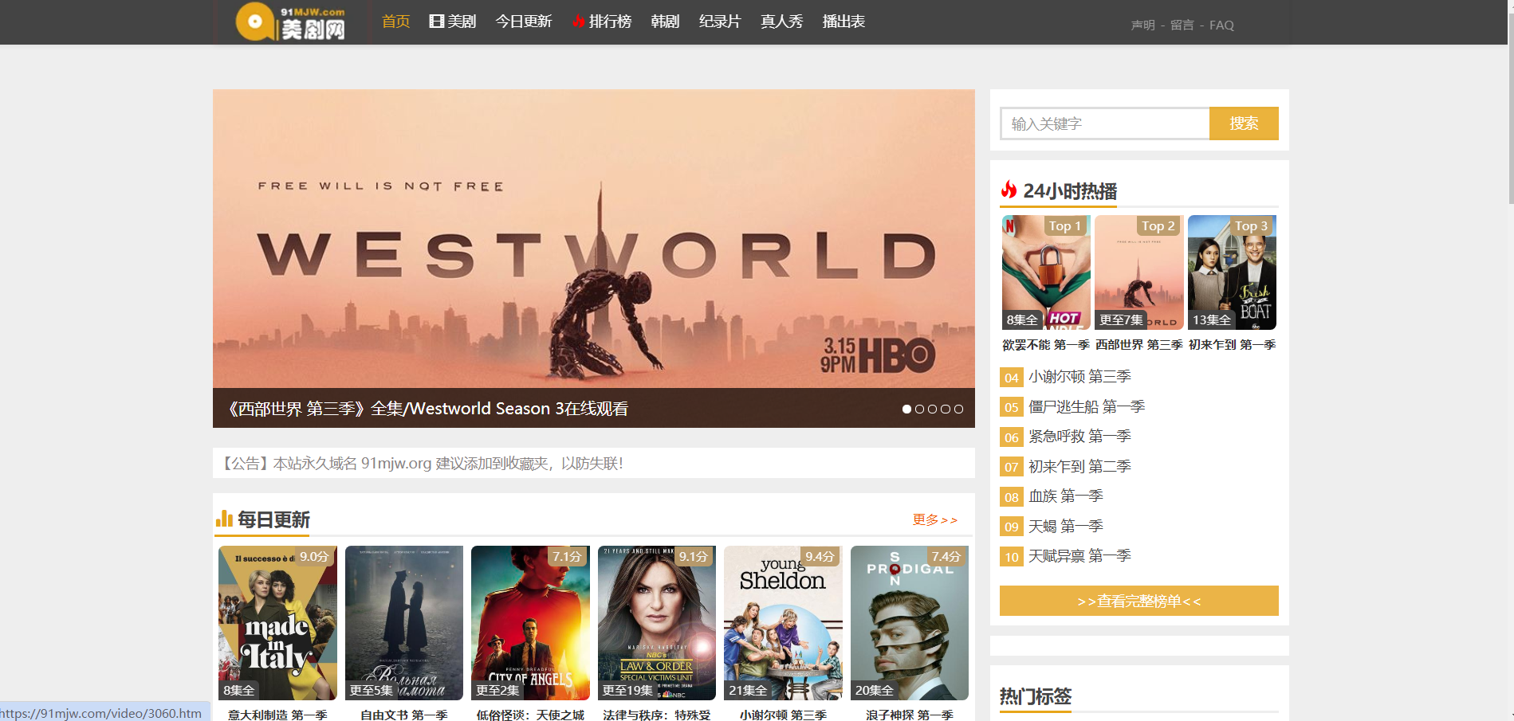Select 真人秀 in the top navigation
Image resolution: width=1514 pixels, height=721 pixels.
click(x=781, y=22)
